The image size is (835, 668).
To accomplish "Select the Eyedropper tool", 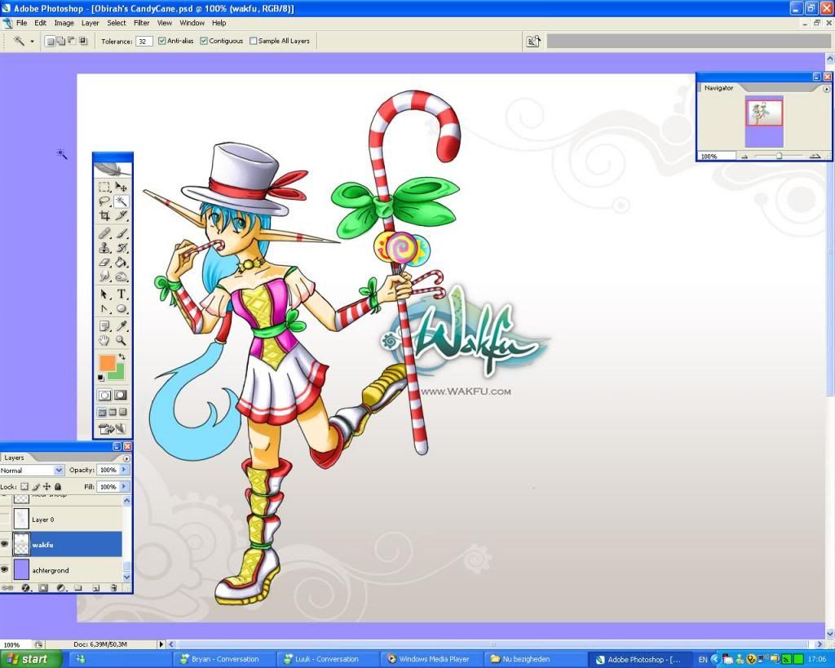I will 121,326.
